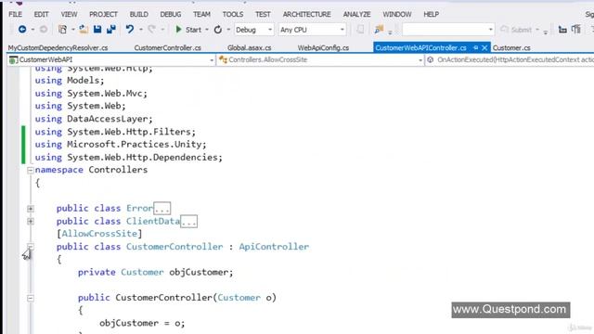Click the 'using DataAccessLayer;' line
This screenshot has width=594, height=334.
[x=94, y=119]
